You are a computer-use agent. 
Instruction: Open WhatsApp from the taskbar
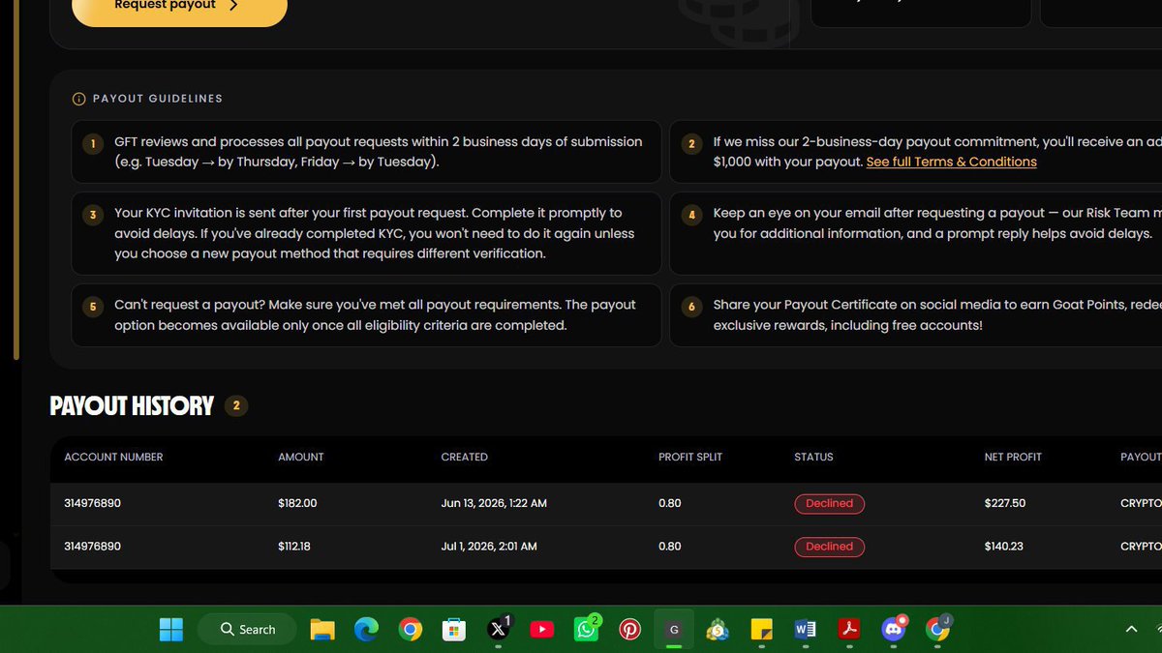click(x=586, y=630)
